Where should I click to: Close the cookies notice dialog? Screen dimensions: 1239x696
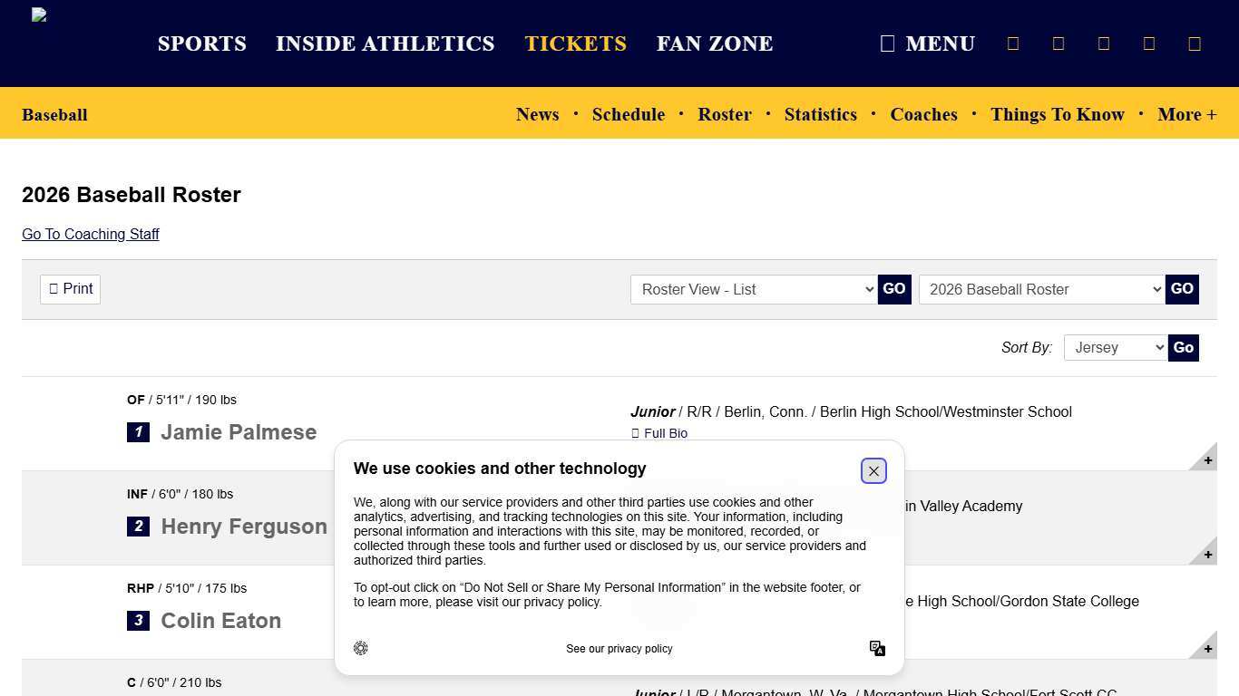(x=873, y=471)
